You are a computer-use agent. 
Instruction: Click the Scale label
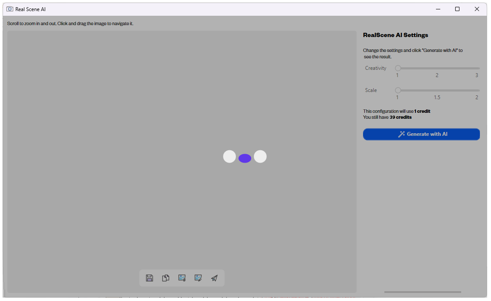pyautogui.click(x=371, y=90)
